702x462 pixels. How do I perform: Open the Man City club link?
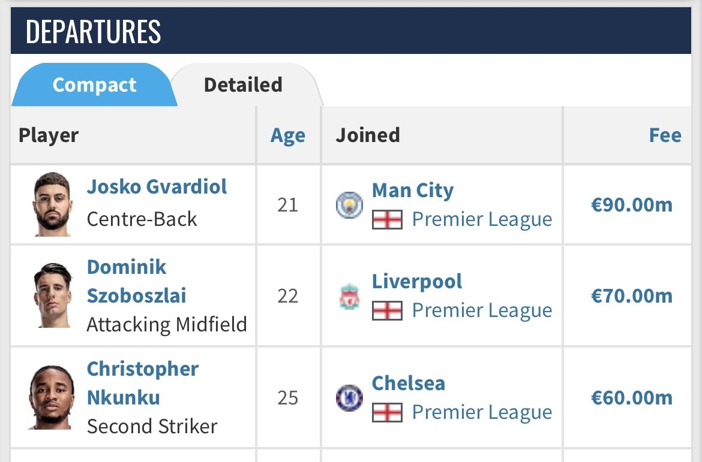click(413, 191)
